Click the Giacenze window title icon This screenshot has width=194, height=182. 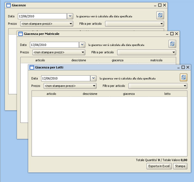click(x=8, y=6)
